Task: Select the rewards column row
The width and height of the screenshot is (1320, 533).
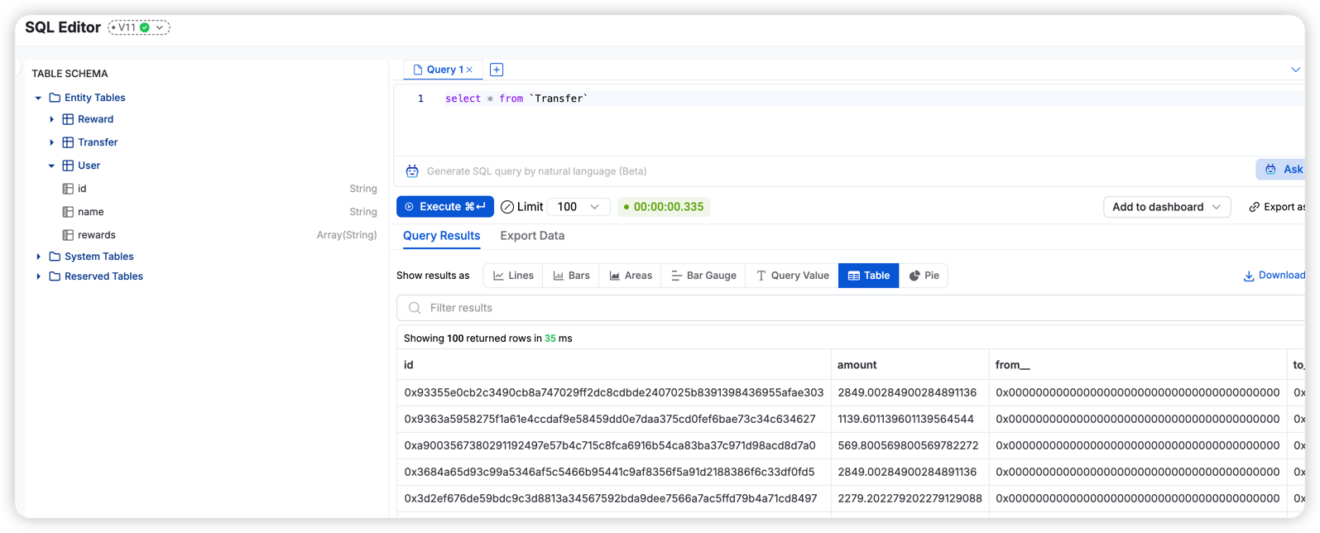Action: [x=218, y=235]
